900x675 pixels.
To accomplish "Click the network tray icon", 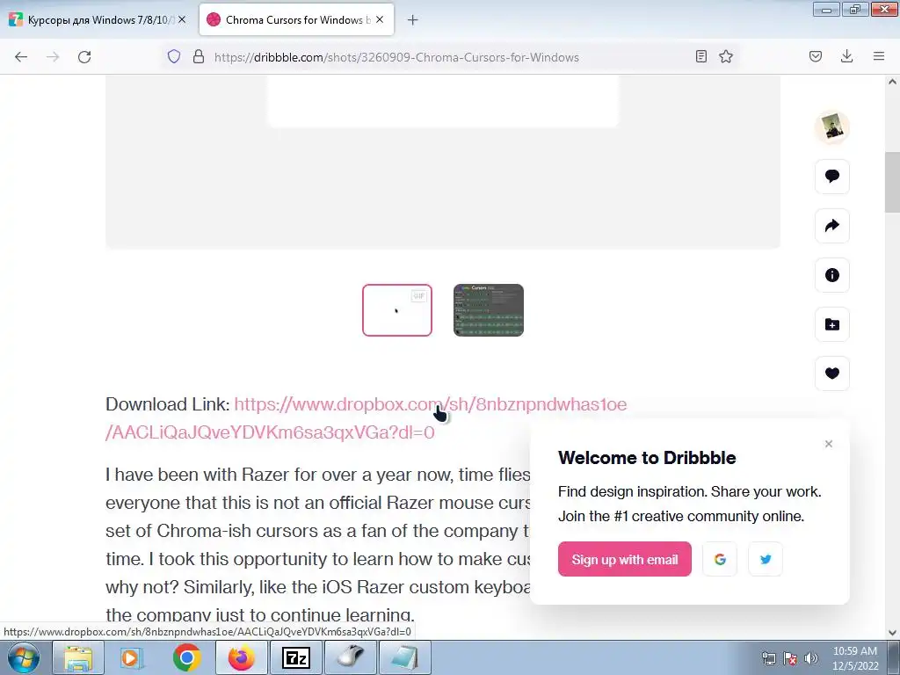I will [x=768, y=658].
